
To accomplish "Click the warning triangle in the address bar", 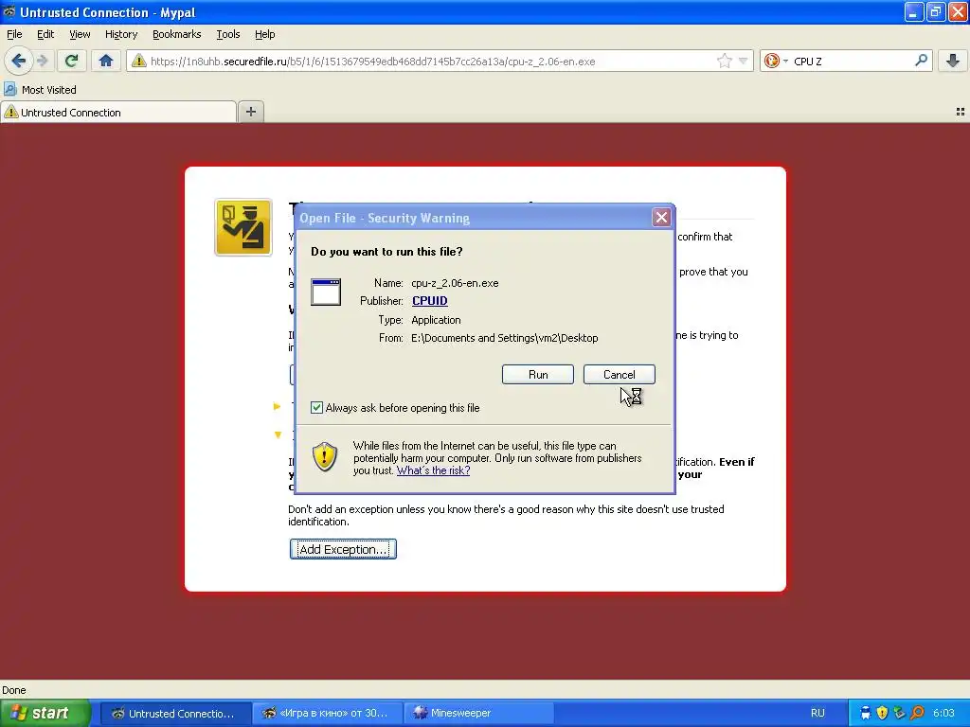I will tap(138, 61).
